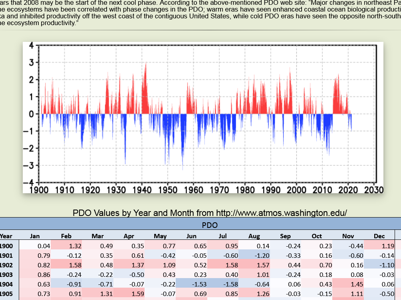Select the Feb column header

66,236
